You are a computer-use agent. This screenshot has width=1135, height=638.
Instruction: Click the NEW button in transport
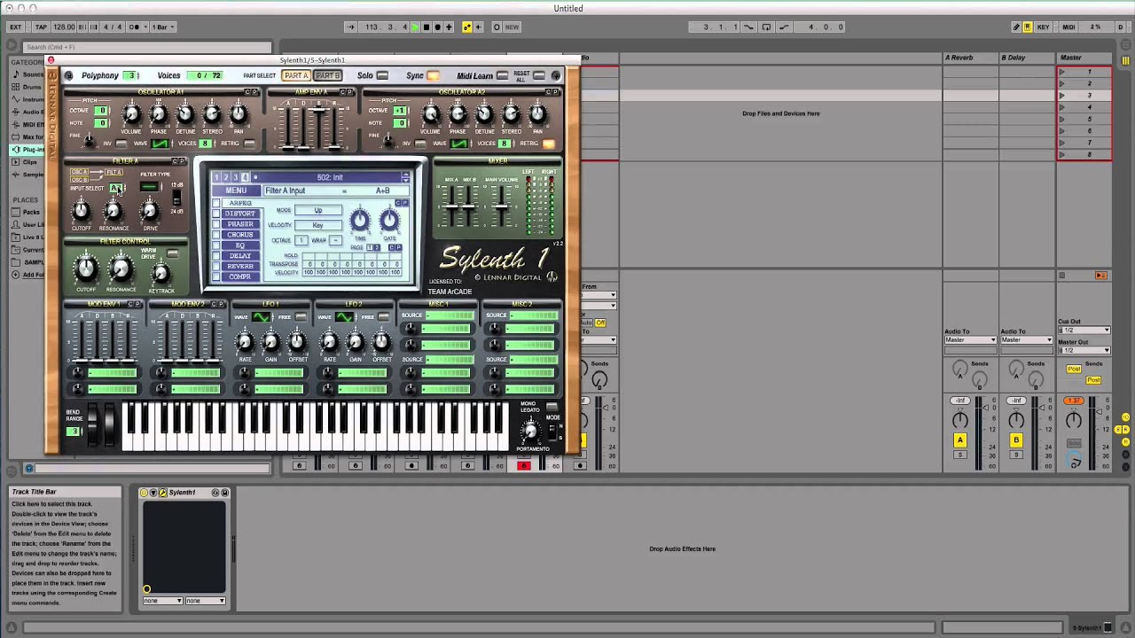click(512, 27)
